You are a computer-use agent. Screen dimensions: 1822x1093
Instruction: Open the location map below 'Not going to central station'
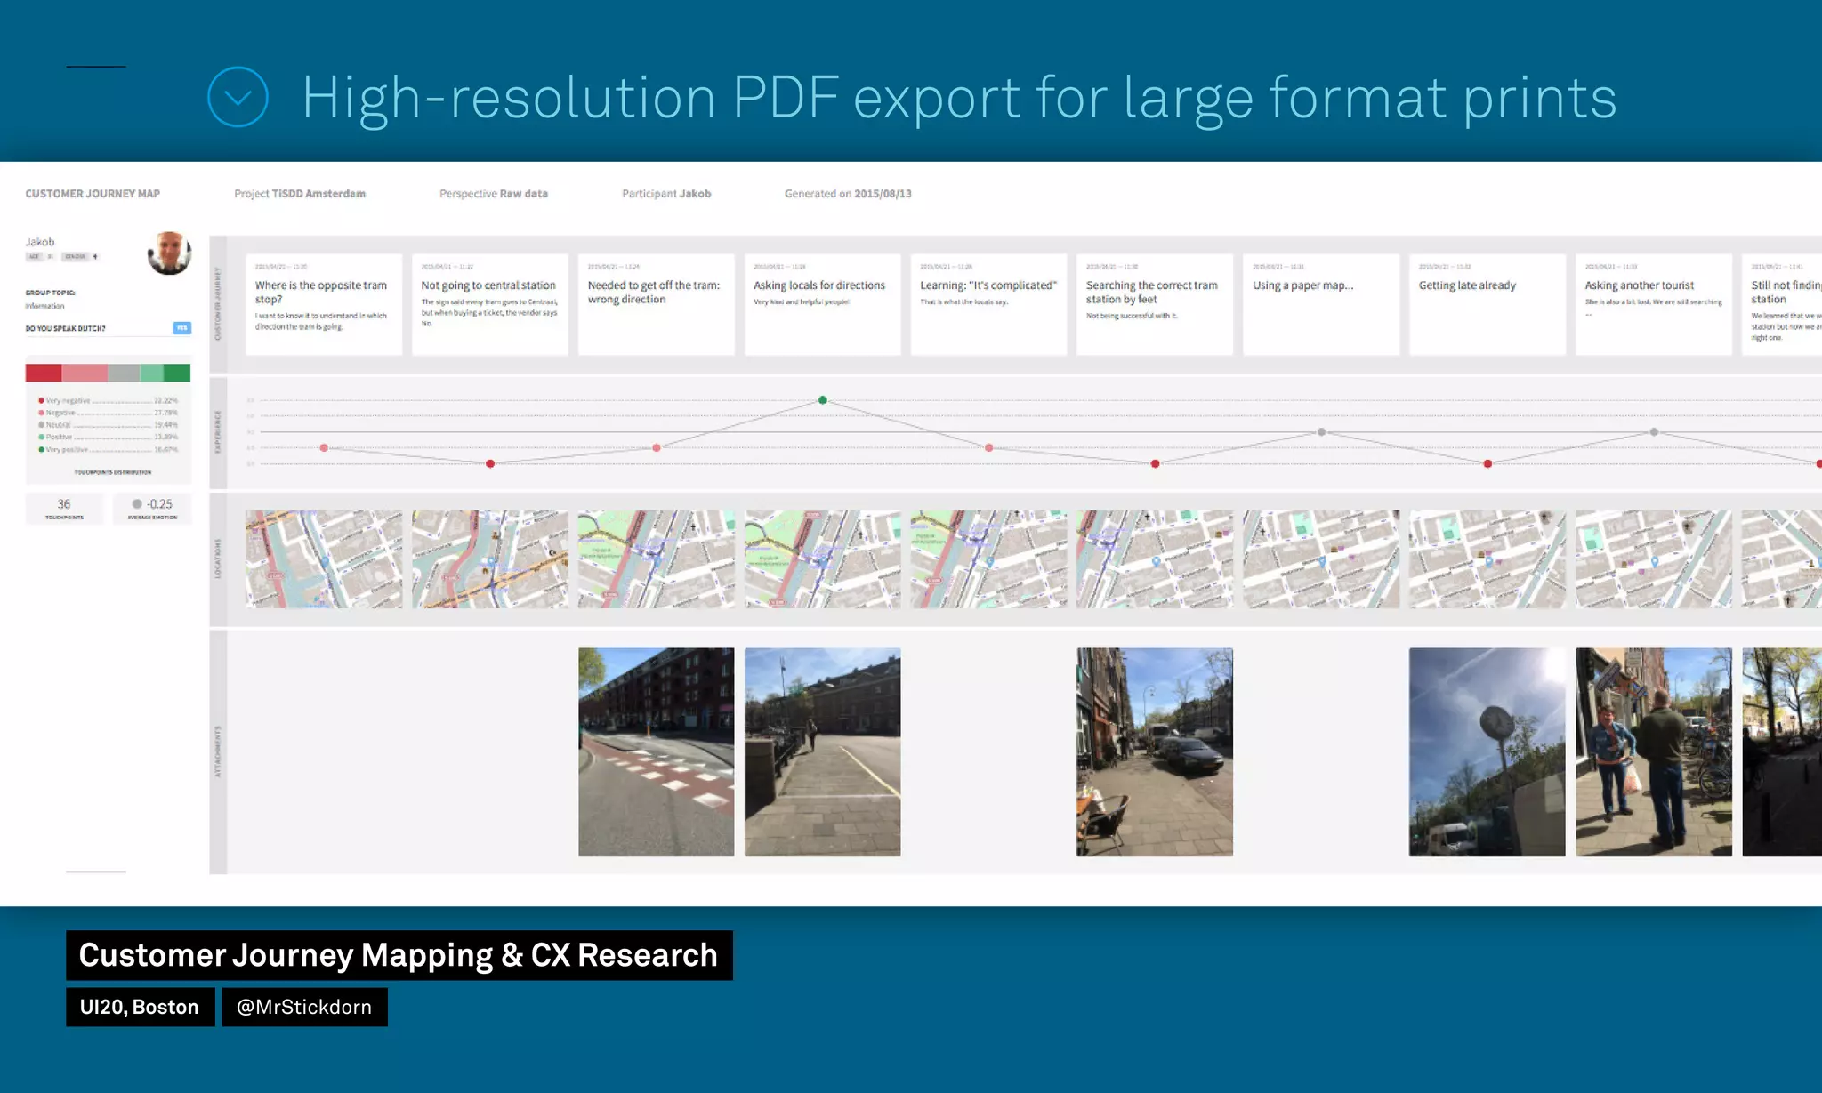point(490,559)
